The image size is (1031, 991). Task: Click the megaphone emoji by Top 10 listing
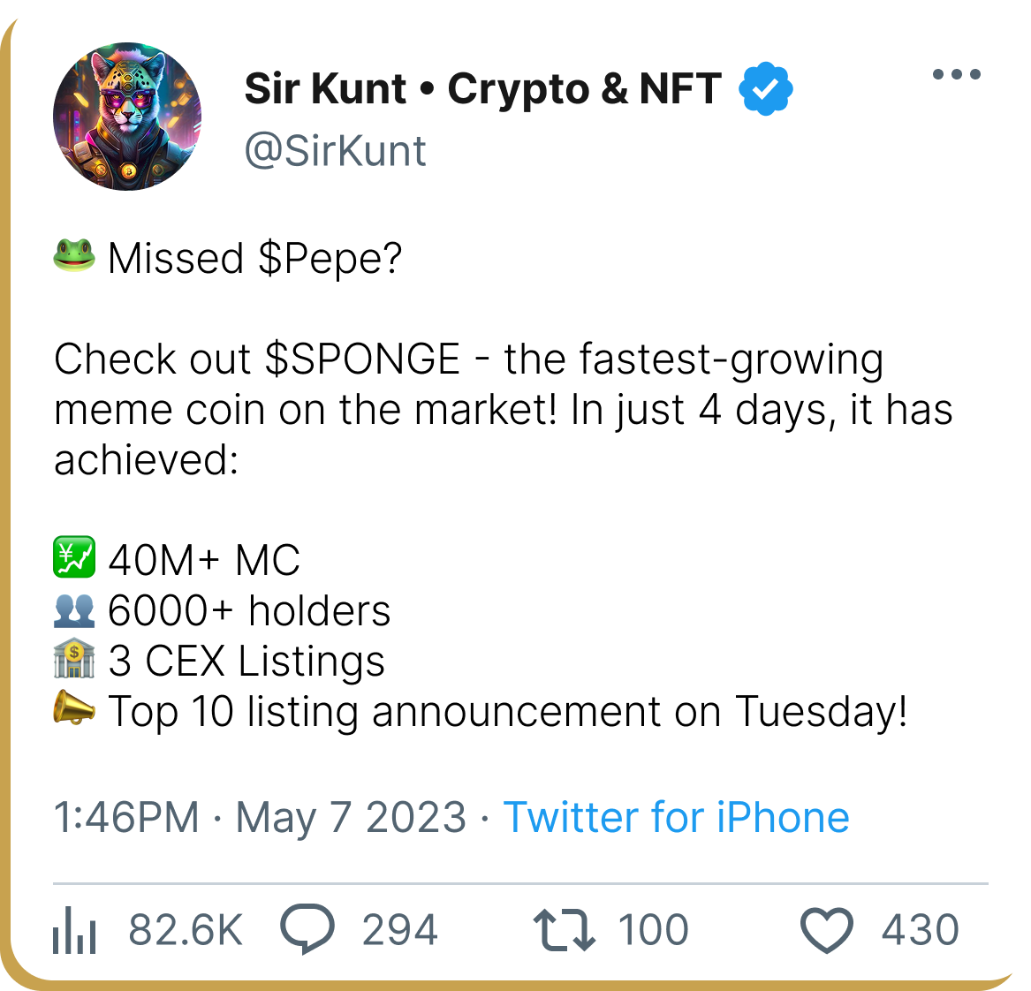tap(74, 710)
